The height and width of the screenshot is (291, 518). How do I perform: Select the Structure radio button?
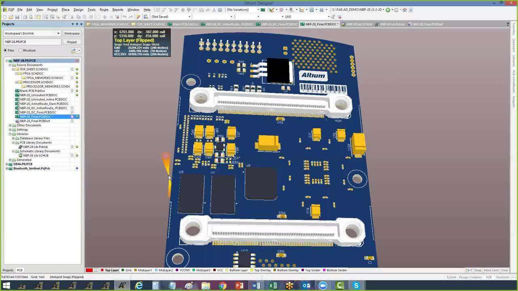20,51
